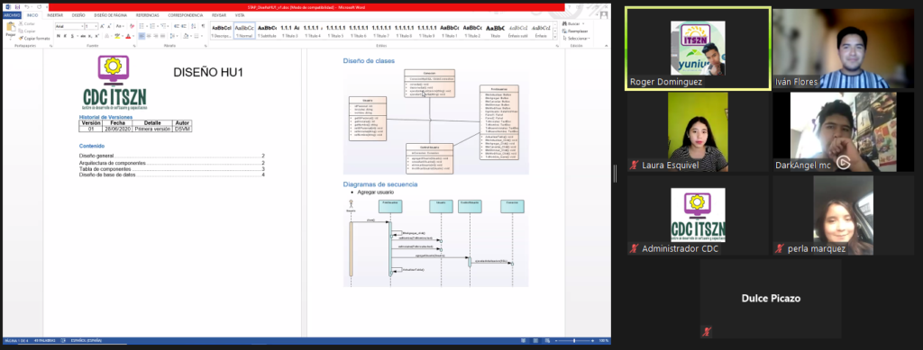Switch to the REFERENCIAS tab

click(x=147, y=15)
